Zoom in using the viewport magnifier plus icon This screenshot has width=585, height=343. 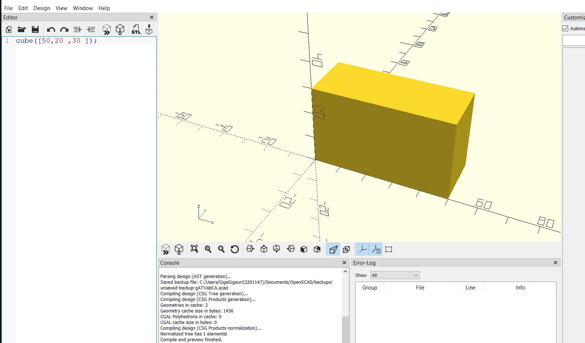[208, 249]
